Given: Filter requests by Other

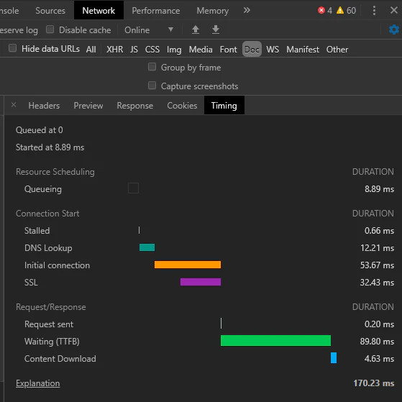Looking at the screenshot, I should click(337, 49).
